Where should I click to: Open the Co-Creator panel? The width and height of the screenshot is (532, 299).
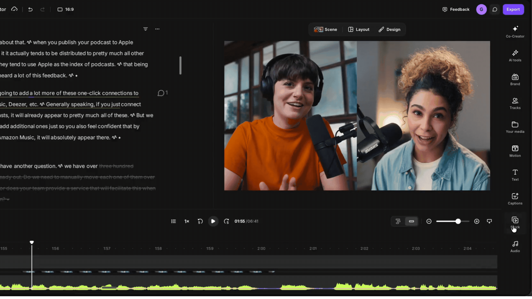[515, 32]
